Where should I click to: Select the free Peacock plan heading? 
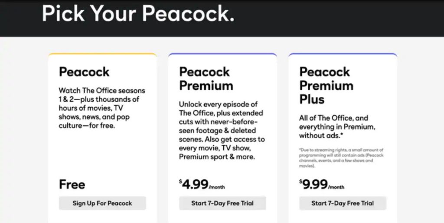(x=84, y=72)
